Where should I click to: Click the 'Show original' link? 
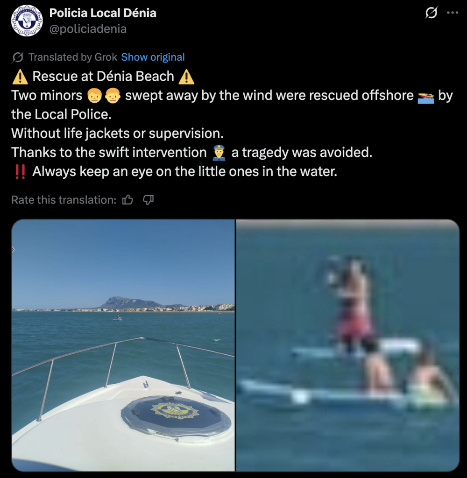click(153, 57)
